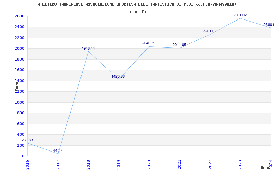Screen dimensions: 274x171
Task: Select data label 1946.41
Action: point(88,48)
